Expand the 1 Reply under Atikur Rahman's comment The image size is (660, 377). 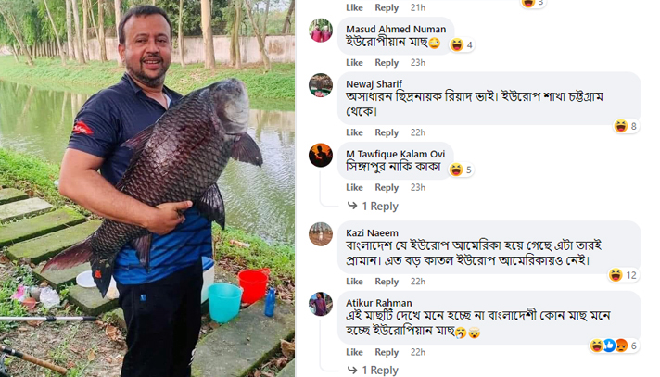[379, 370]
